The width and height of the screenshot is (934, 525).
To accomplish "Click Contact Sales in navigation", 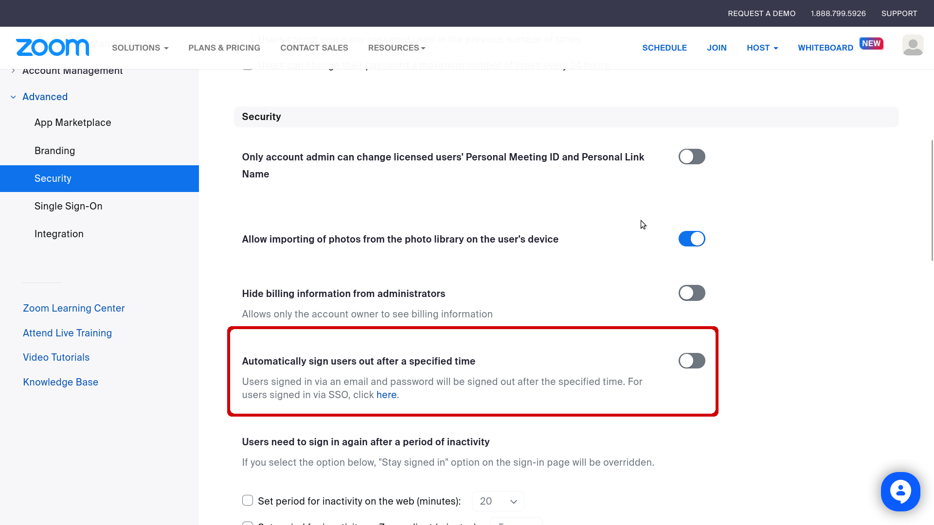I will pyautogui.click(x=314, y=48).
